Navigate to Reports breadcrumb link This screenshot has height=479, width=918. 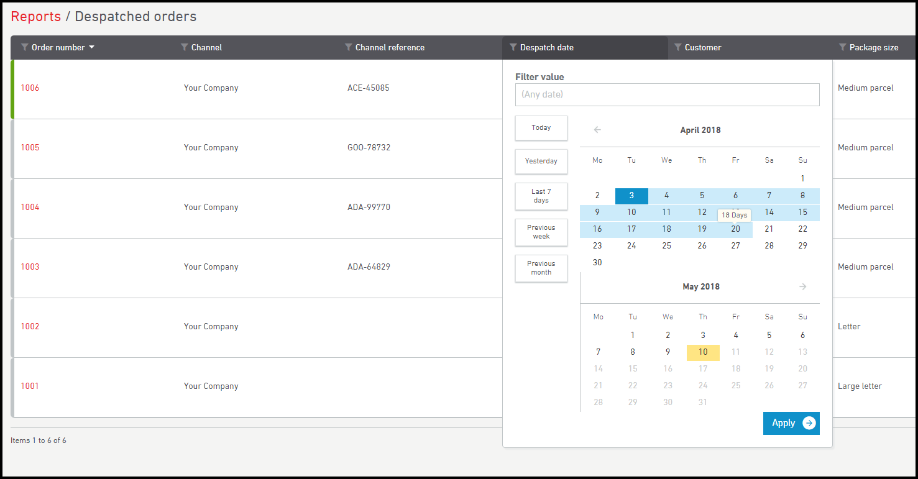pyautogui.click(x=36, y=17)
